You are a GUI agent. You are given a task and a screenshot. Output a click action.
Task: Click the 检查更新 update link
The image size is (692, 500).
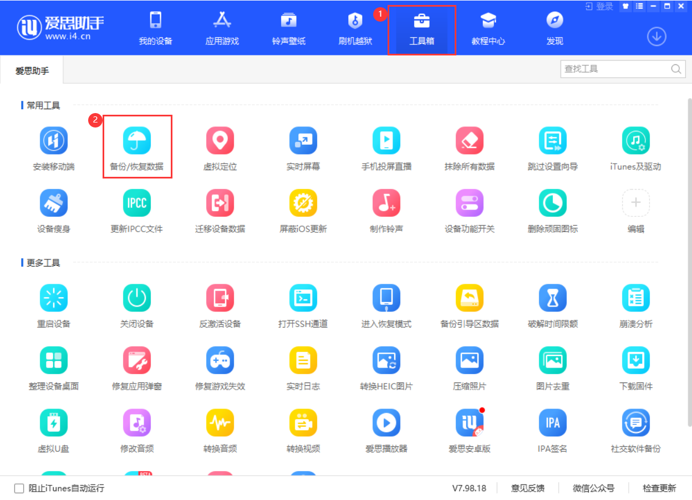pos(659,488)
